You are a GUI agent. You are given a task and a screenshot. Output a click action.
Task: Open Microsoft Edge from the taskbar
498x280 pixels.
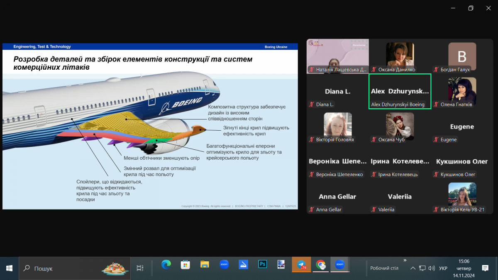coord(166,264)
